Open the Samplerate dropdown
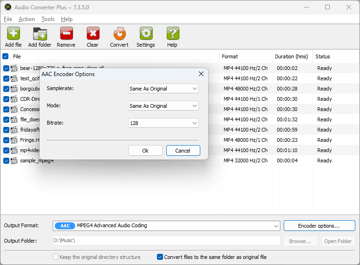Image resolution: width=360 pixels, height=265 pixels. 163,89
